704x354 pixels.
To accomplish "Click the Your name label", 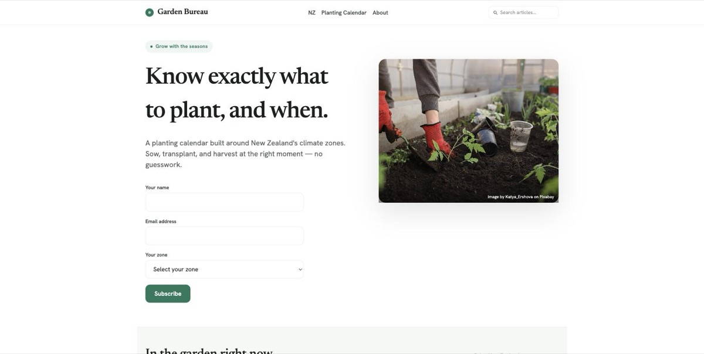I will [x=157, y=188].
